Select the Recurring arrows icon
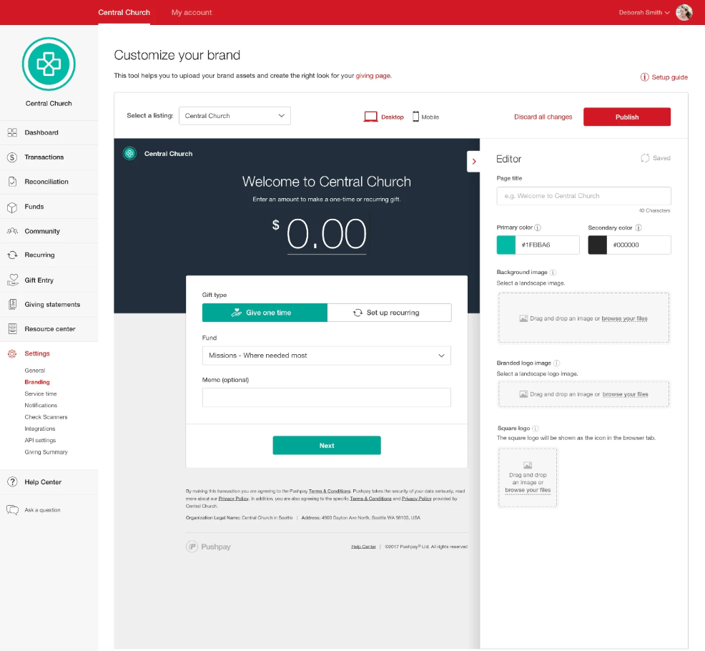 tap(11, 255)
